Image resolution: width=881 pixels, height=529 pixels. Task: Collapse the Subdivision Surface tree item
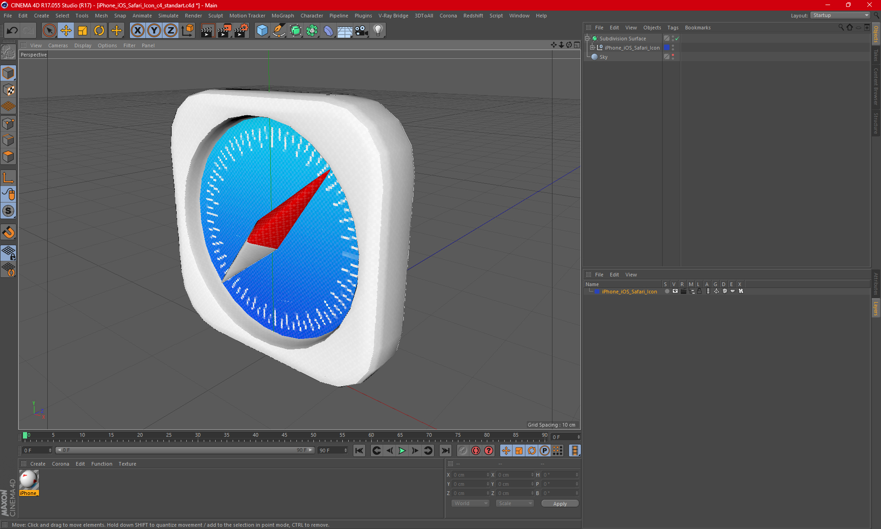point(587,39)
